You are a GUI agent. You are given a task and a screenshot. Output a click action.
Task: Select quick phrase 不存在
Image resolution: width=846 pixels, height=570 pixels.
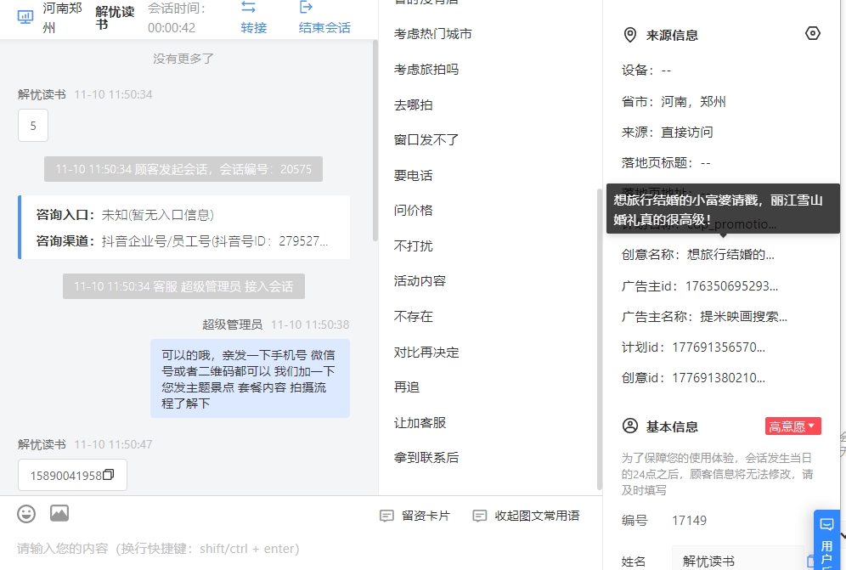[x=414, y=316]
